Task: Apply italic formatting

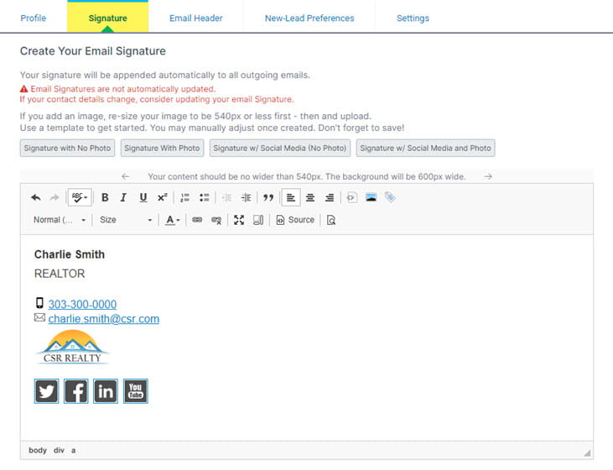Action: [x=123, y=198]
